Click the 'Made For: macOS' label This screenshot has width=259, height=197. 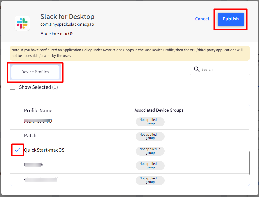(x=57, y=34)
